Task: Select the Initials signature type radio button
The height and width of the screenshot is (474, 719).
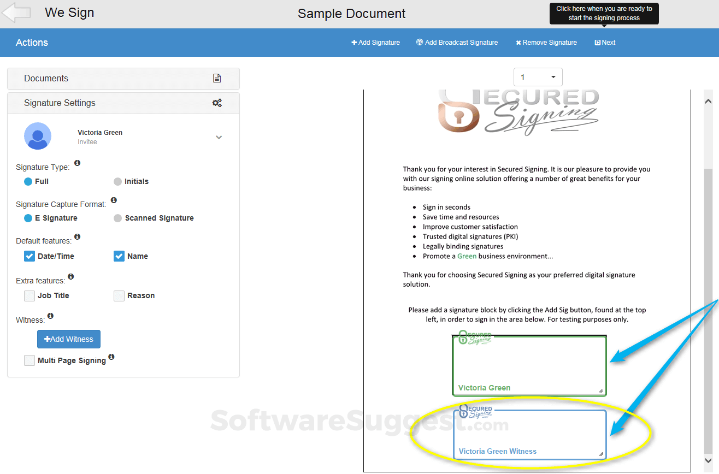Action: click(117, 181)
